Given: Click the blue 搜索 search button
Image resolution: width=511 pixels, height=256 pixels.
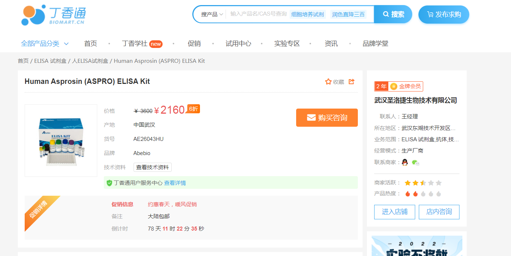Looking at the screenshot, I should click(x=393, y=14).
